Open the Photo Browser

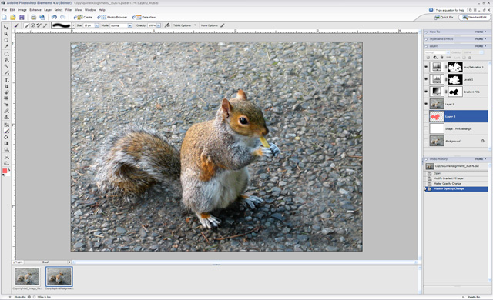[112, 17]
